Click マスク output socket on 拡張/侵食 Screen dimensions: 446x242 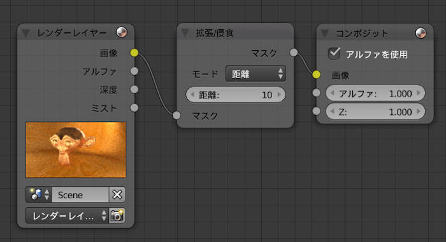tap(294, 53)
